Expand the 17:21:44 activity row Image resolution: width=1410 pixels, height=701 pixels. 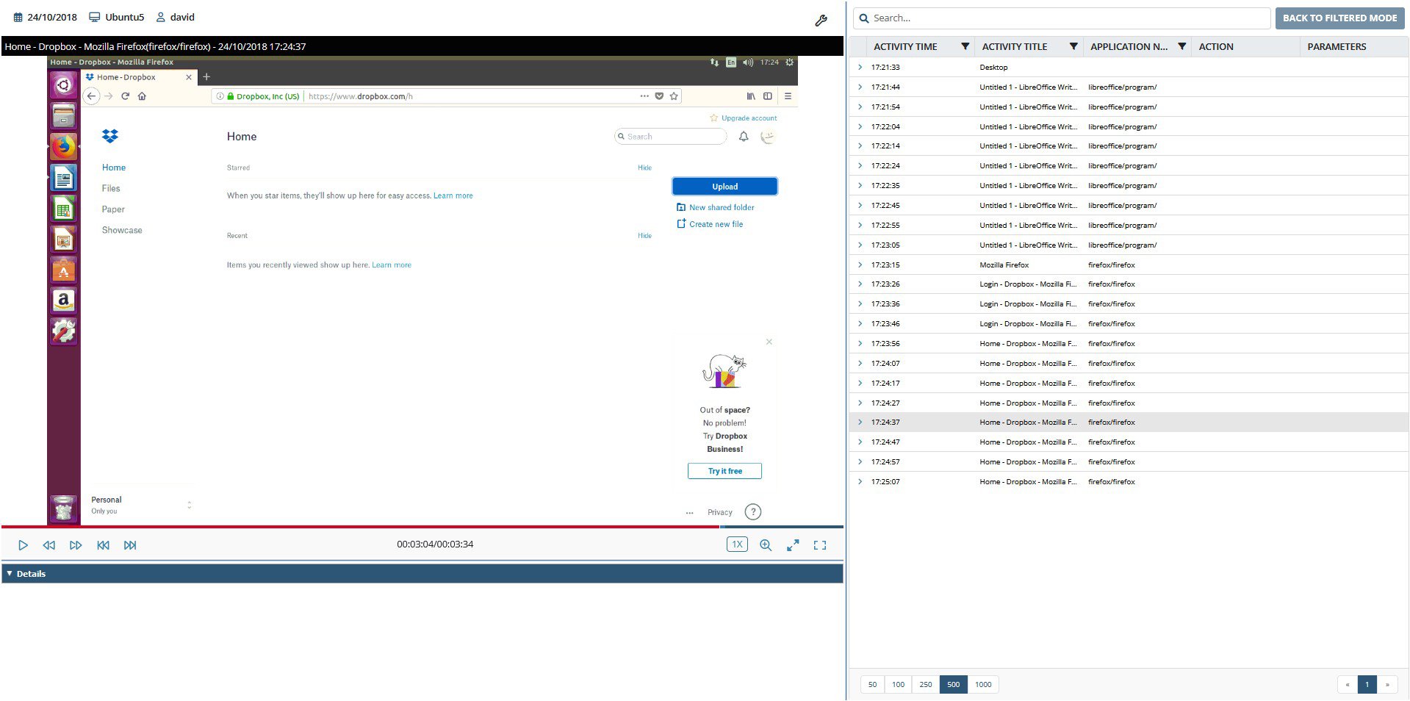coord(860,87)
